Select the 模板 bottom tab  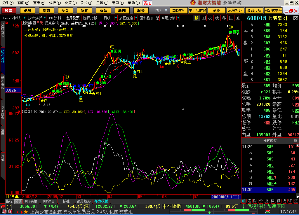click(x=18, y=201)
